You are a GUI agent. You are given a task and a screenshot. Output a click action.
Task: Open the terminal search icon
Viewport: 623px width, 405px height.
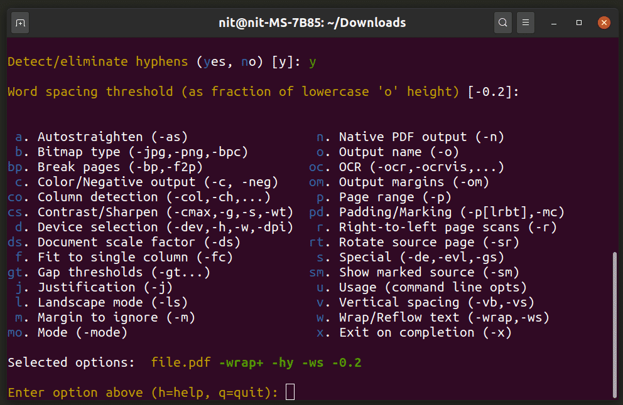[502, 23]
